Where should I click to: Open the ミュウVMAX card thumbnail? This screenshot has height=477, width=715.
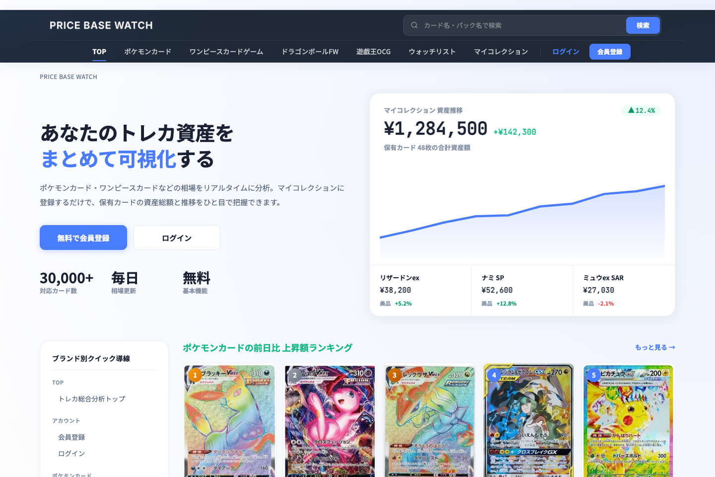[329, 421]
